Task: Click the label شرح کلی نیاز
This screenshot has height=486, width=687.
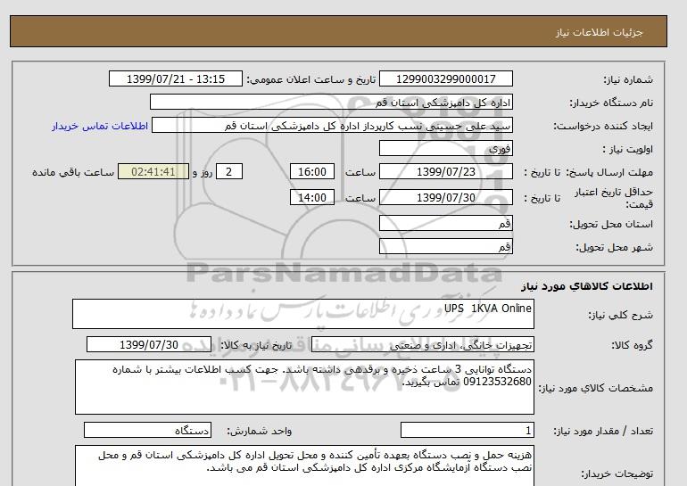Action: (621, 315)
